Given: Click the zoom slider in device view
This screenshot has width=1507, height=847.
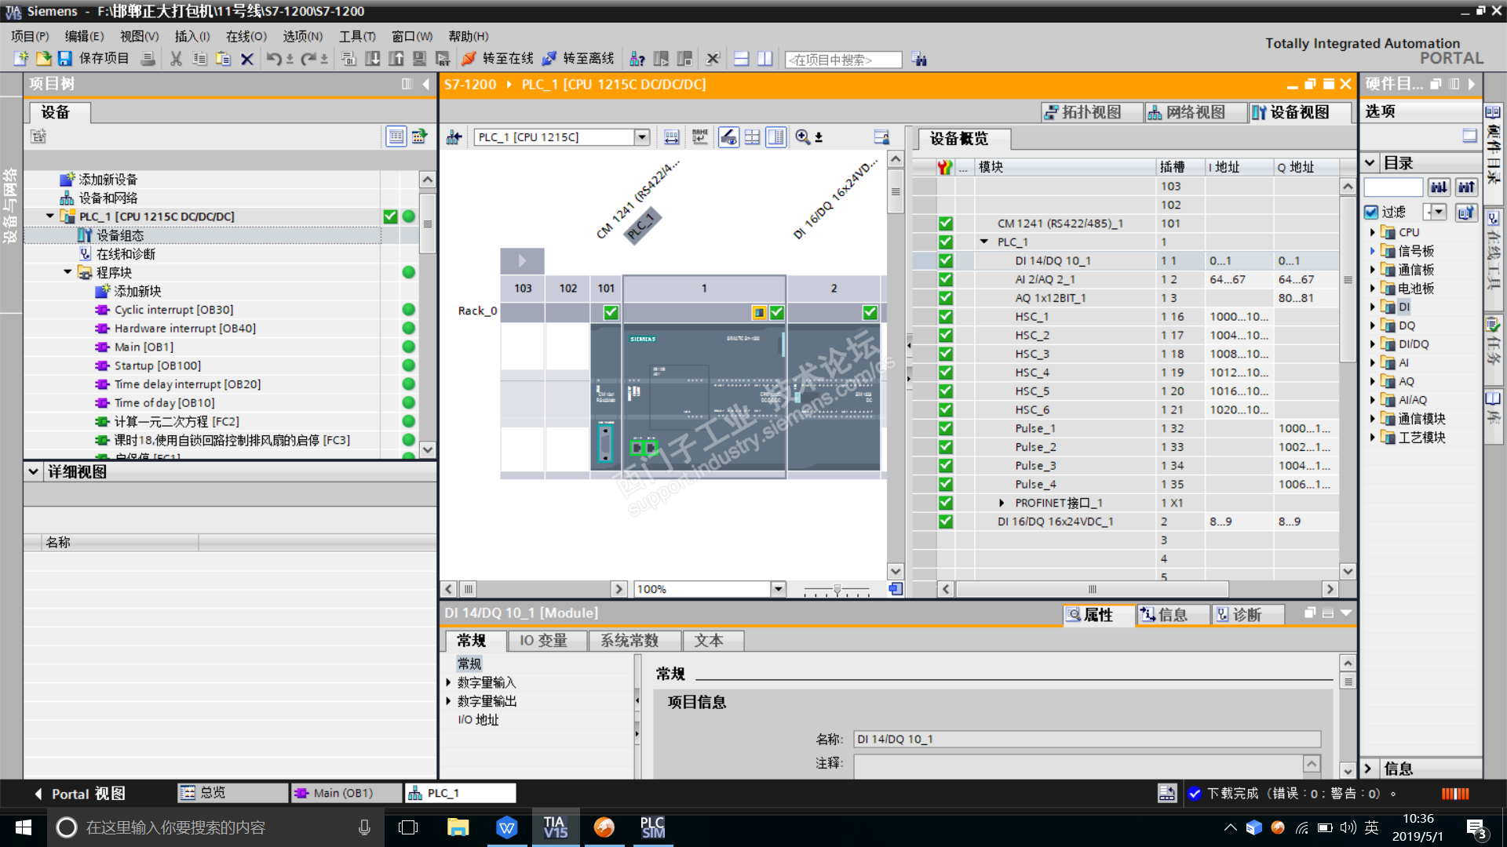Looking at the screenshot, I should [x=837, y=589].
